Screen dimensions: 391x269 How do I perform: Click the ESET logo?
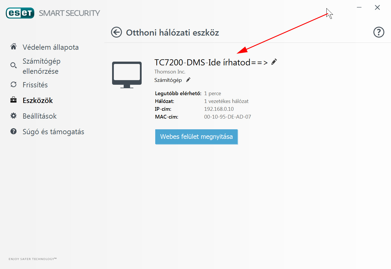click(20, 13)
